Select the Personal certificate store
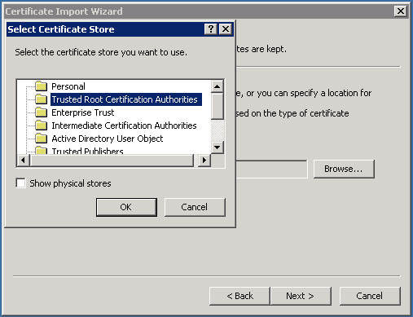 68,86
